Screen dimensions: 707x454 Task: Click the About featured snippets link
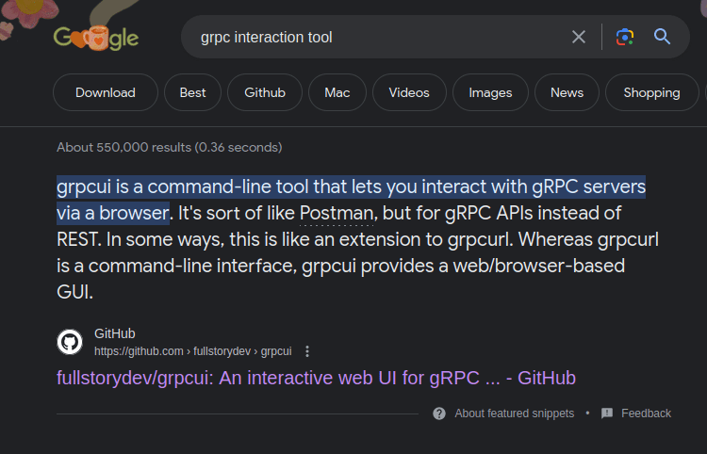(514, 413)
